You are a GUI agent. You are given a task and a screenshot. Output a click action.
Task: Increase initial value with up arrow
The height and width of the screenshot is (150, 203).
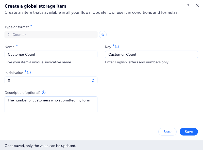tap(93, 79)
